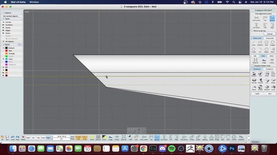
Task: Switch to the Draw curve tab
Action: (x=257, y=38)
